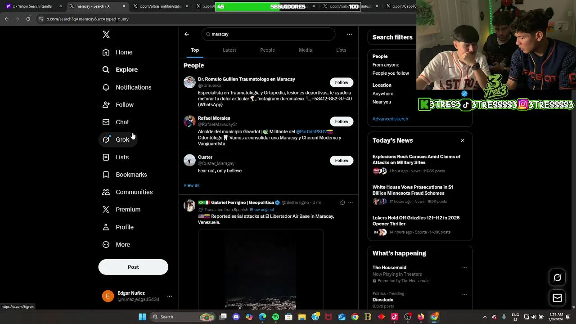Click the back arrow beside the search box
This screenshot has width=576, height=324.
187,34
